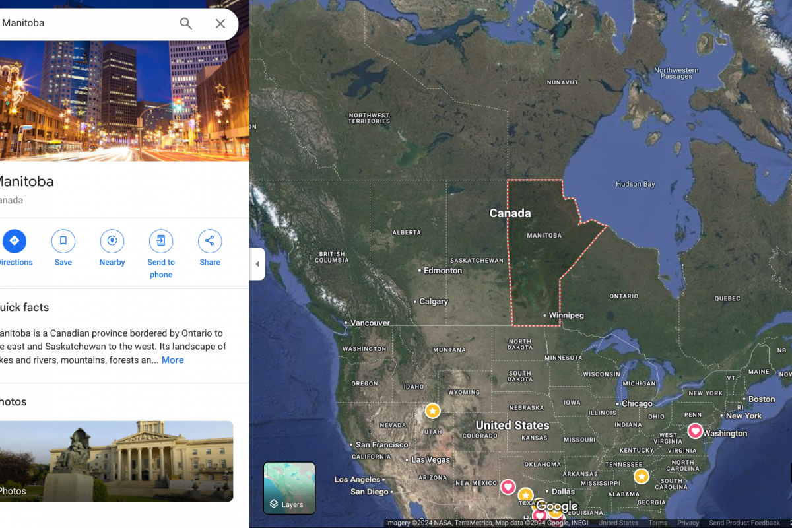Focus the Manitoba search input field
Viewport: 792px width, 528px height.
86,24
